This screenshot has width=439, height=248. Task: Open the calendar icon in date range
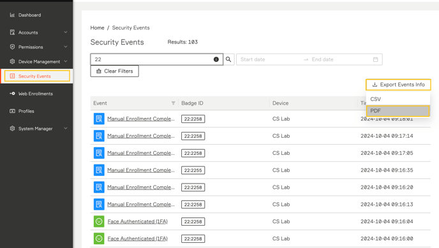pos(375,59)
